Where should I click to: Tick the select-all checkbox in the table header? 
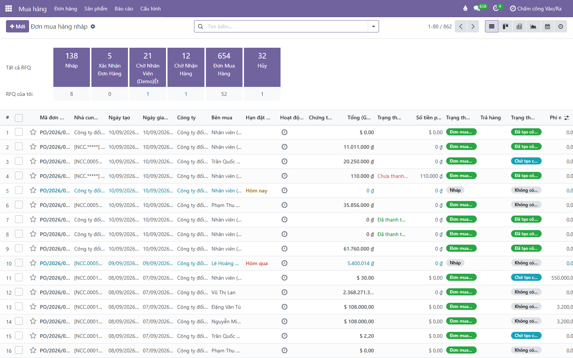click(19, 118)
